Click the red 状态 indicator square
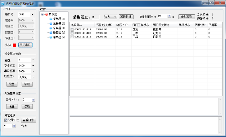This screenshot has width=226, height=137. pos(14,45)
